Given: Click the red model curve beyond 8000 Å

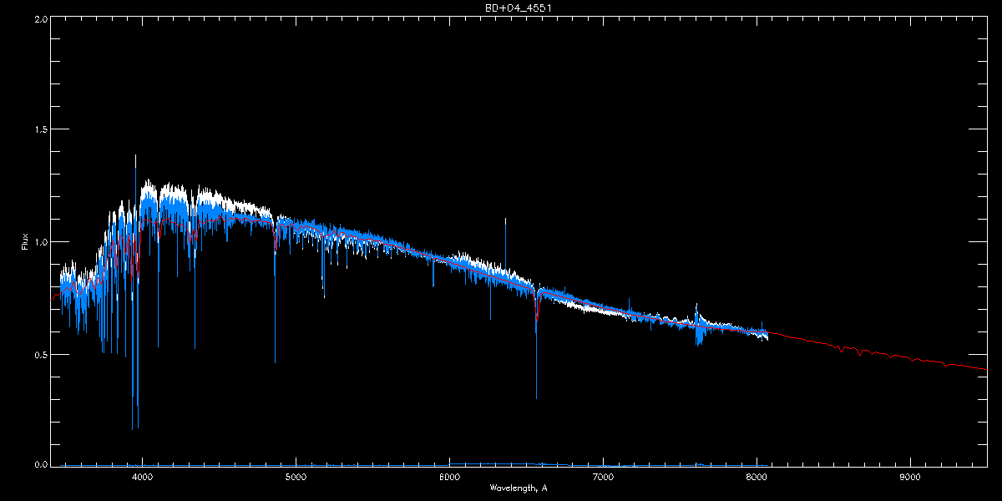Looking at the screenshot, I should (x=877, y=353).
